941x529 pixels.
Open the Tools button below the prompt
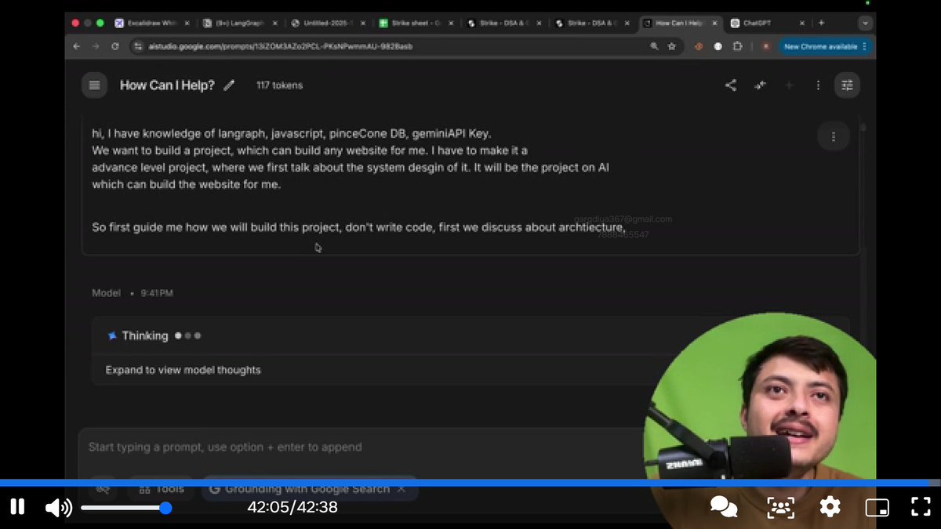[x=161, y=489]
